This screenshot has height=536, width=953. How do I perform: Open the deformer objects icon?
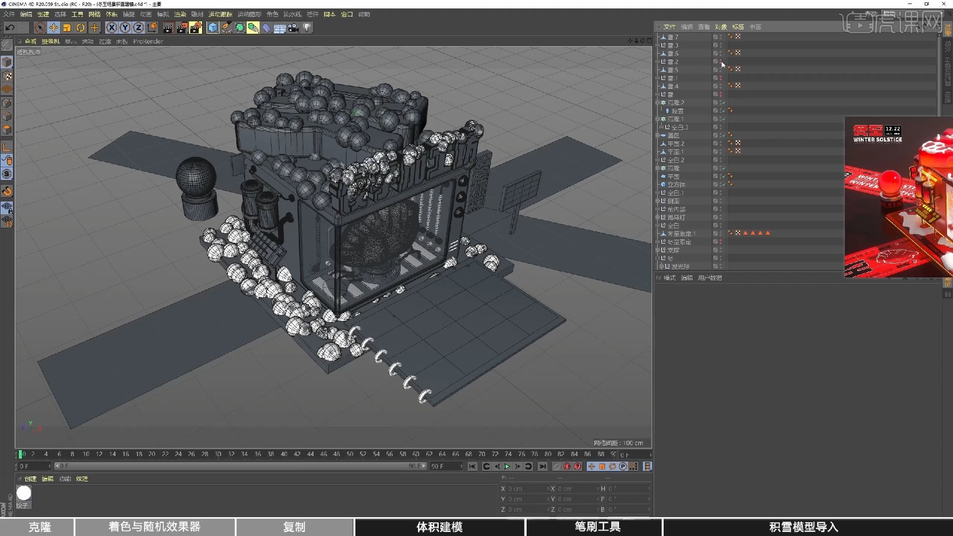pyautogui.click(x=267, y=28)
